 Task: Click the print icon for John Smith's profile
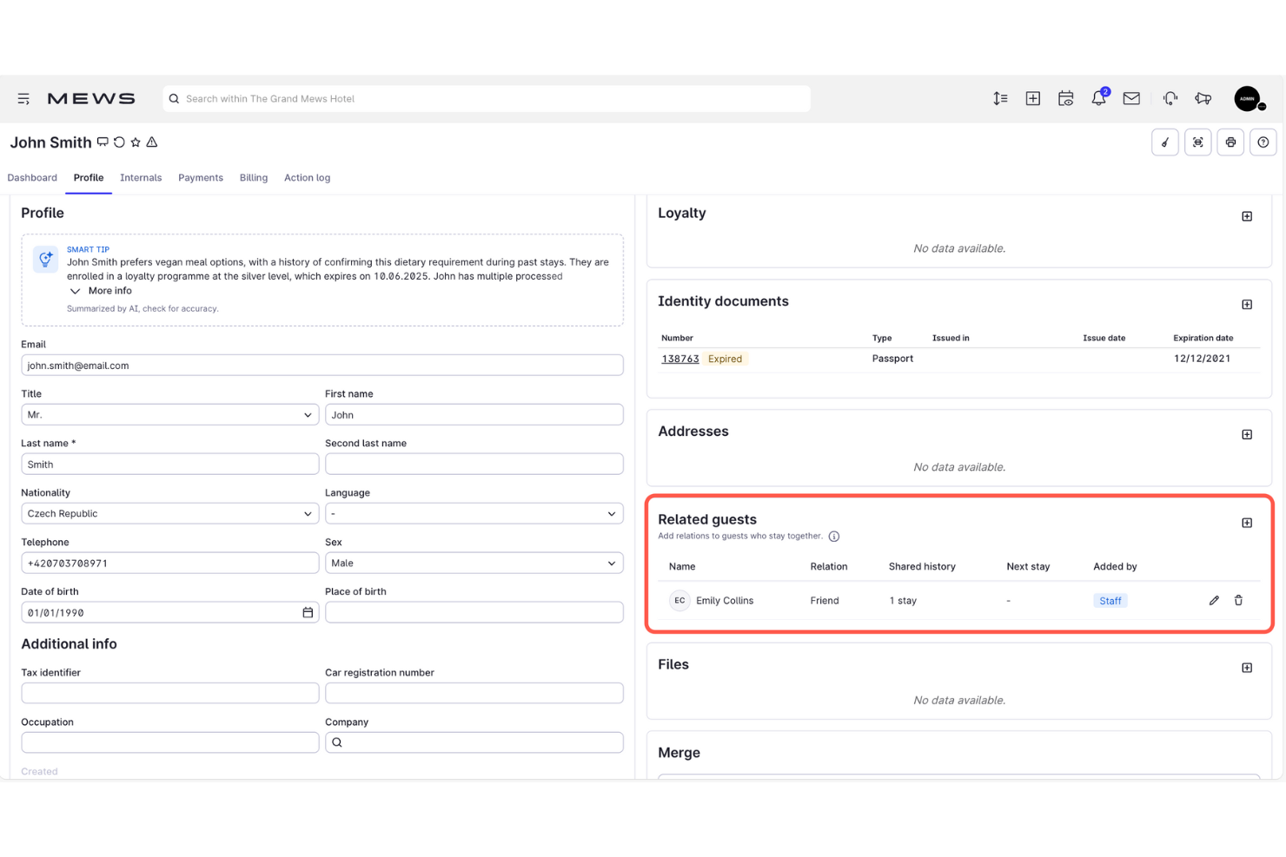1230,142
